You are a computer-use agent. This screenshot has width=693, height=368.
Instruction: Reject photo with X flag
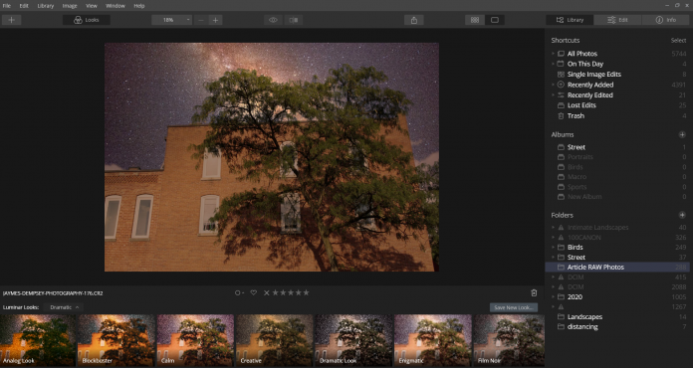267,292
